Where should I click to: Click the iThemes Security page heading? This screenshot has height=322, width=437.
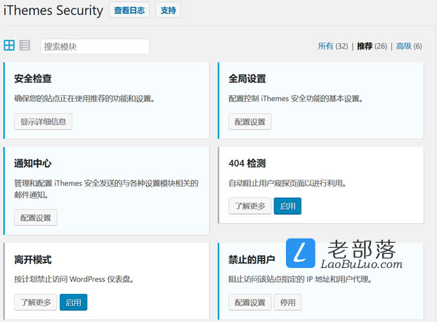point(53,11)
